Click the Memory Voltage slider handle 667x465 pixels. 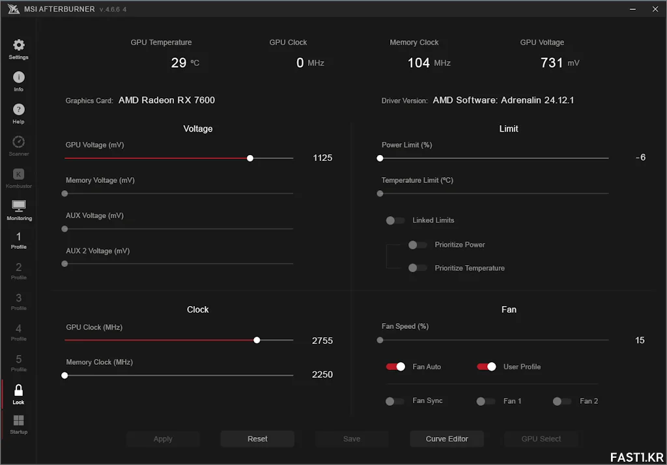point(64,193)
